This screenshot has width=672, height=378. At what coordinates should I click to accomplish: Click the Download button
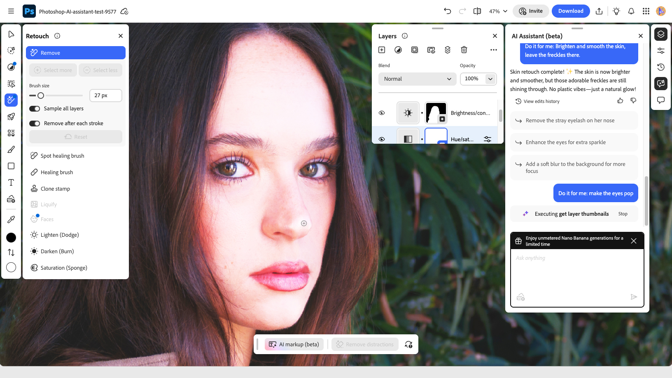coord(571,11)
